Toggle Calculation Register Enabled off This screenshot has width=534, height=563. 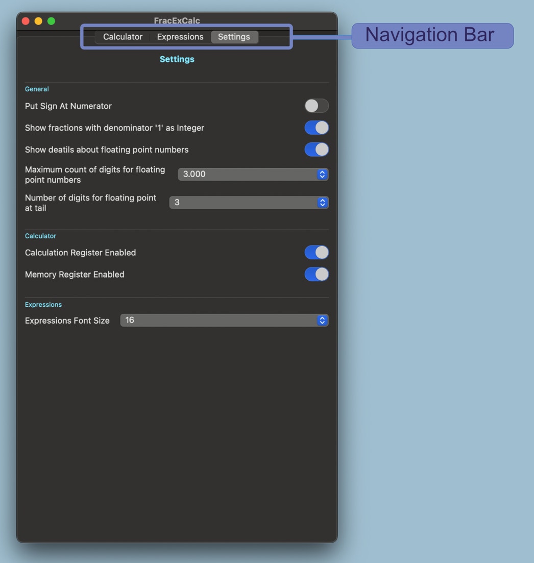pyautogui.click(x=317, y=253)
